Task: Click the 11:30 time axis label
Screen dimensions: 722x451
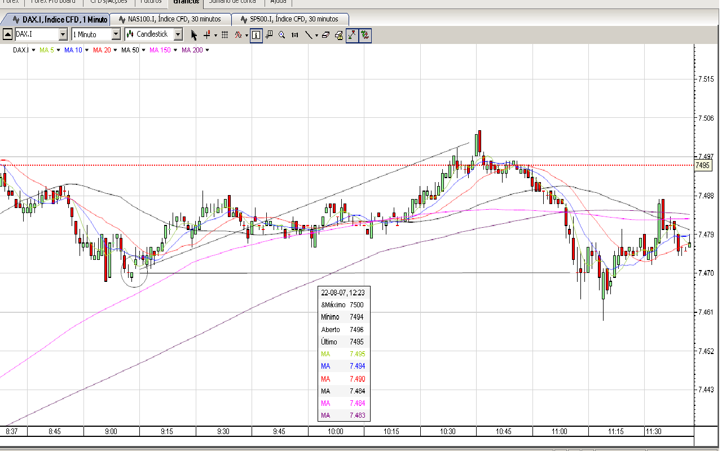Action: [654, 432]
